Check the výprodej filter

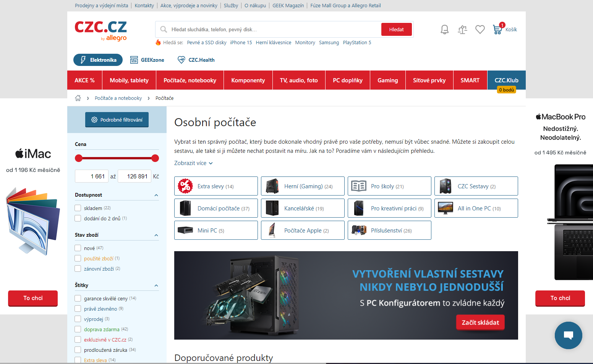(x=78, y=319)
